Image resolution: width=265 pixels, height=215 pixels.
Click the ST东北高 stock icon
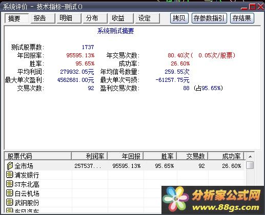tap(10, 184)
